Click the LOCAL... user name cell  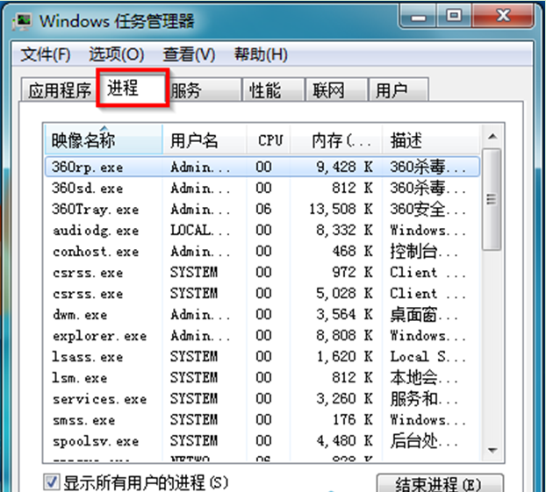[200, 231]
